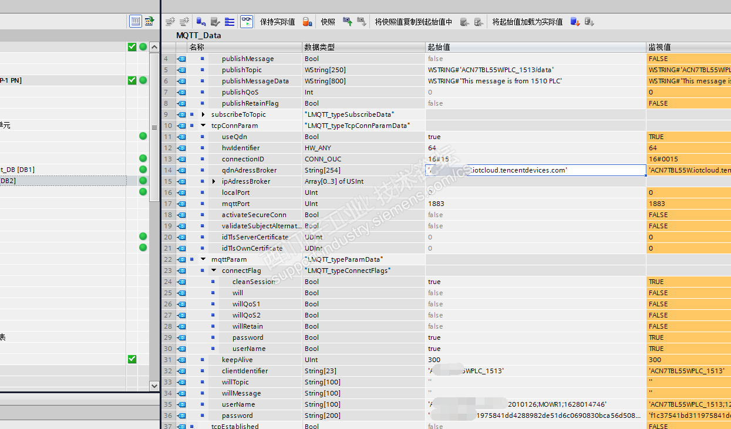Click green check icon in P-1 PN row

pyautogui.click(x=132, y=80)
